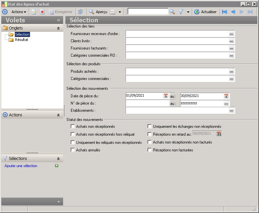259x213 pixels.
Task: Open the Résultat tab in tree
Action: pos(22,40)
